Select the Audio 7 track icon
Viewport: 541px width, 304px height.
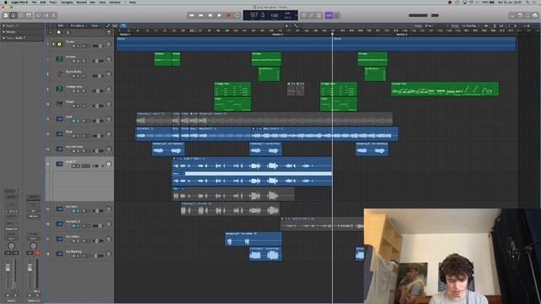coord(59,164)
